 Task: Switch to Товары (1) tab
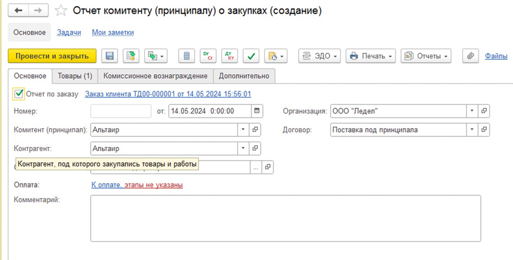(75, 76)
